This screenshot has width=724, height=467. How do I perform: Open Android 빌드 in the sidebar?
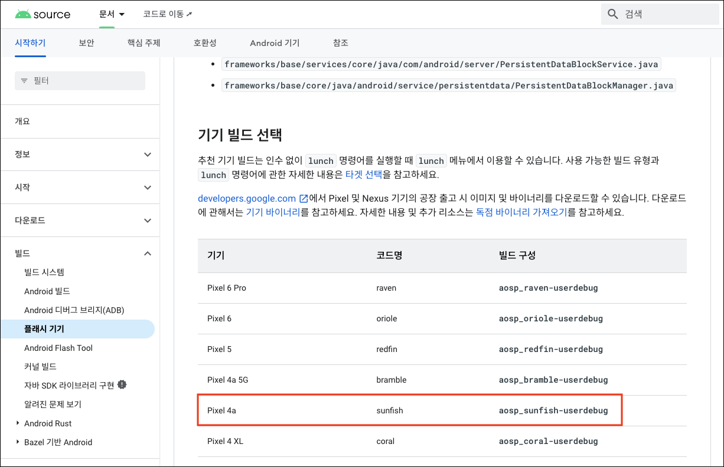coord(47,291)
